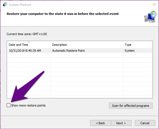This screenshot has width=159, height=129.
Task: Sort list by Type column header
Action: [137, 45]
